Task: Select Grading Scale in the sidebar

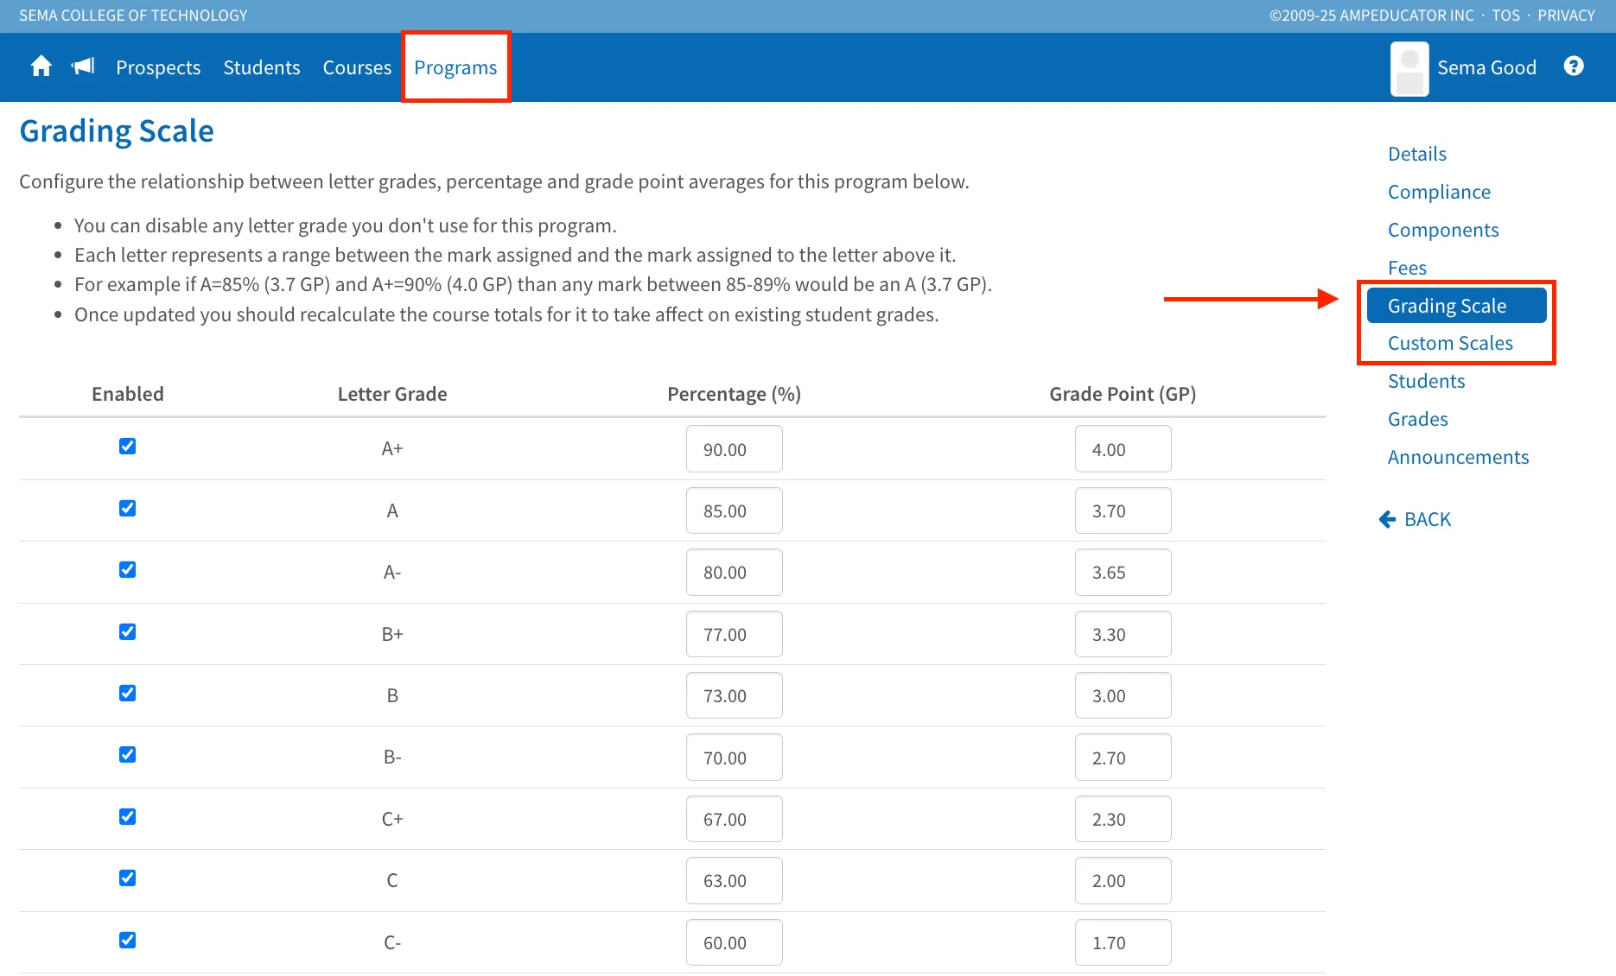Action: (1456, 306)
